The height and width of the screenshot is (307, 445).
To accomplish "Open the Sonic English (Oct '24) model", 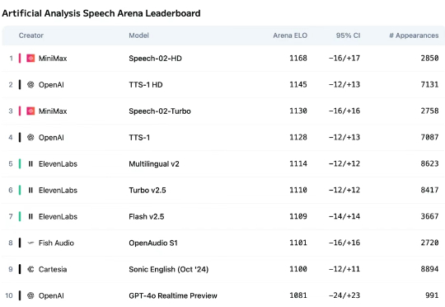I will [x=169, y=269].
